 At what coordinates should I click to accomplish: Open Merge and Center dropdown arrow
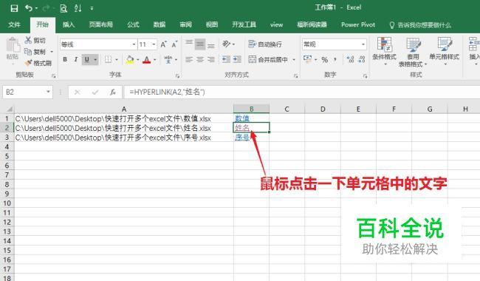(x=294, y=59)
